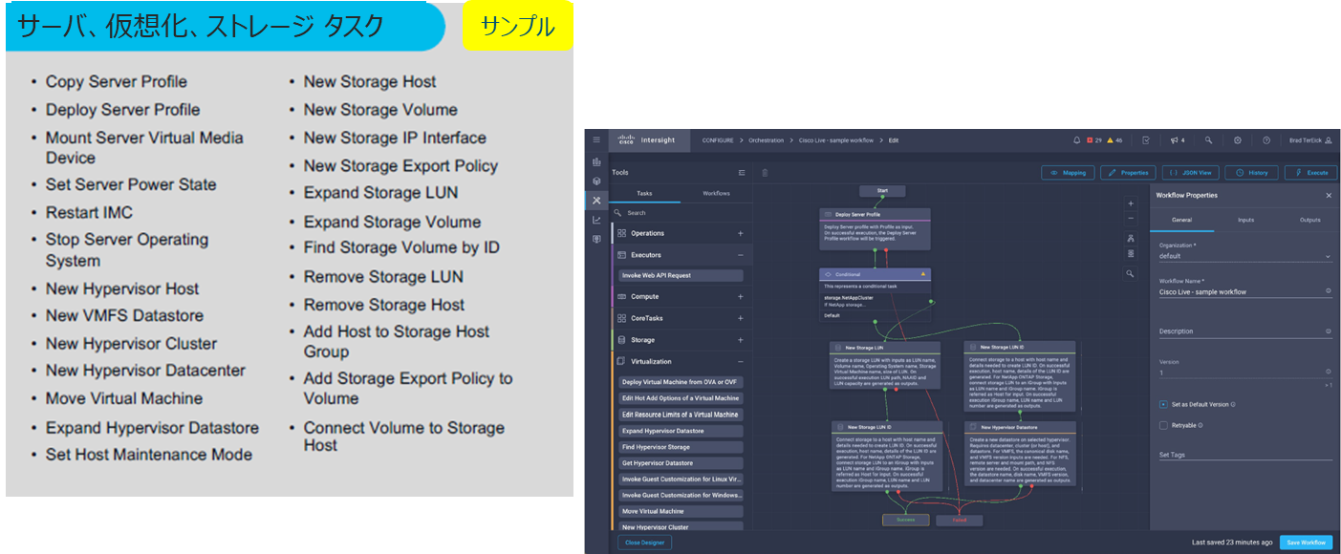Select the wrench tools sidebar icon
1341x554 pixels.
tap(596, 201)
